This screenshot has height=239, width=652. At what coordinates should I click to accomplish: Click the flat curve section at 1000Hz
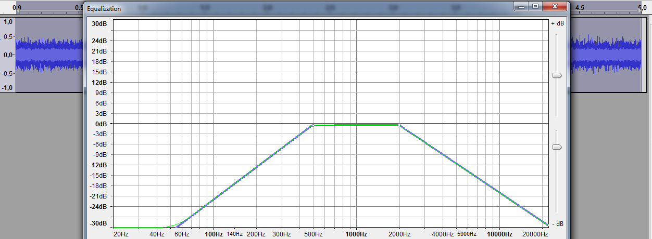click(356, 125)
